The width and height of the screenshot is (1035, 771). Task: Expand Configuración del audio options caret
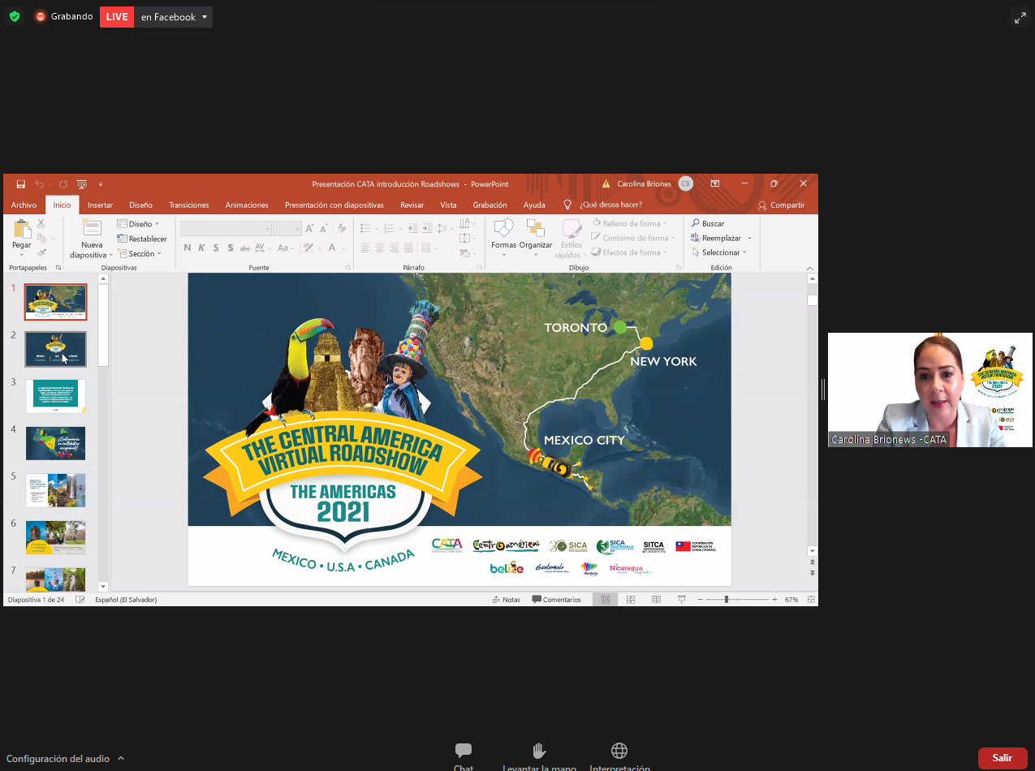pos(121,758)
